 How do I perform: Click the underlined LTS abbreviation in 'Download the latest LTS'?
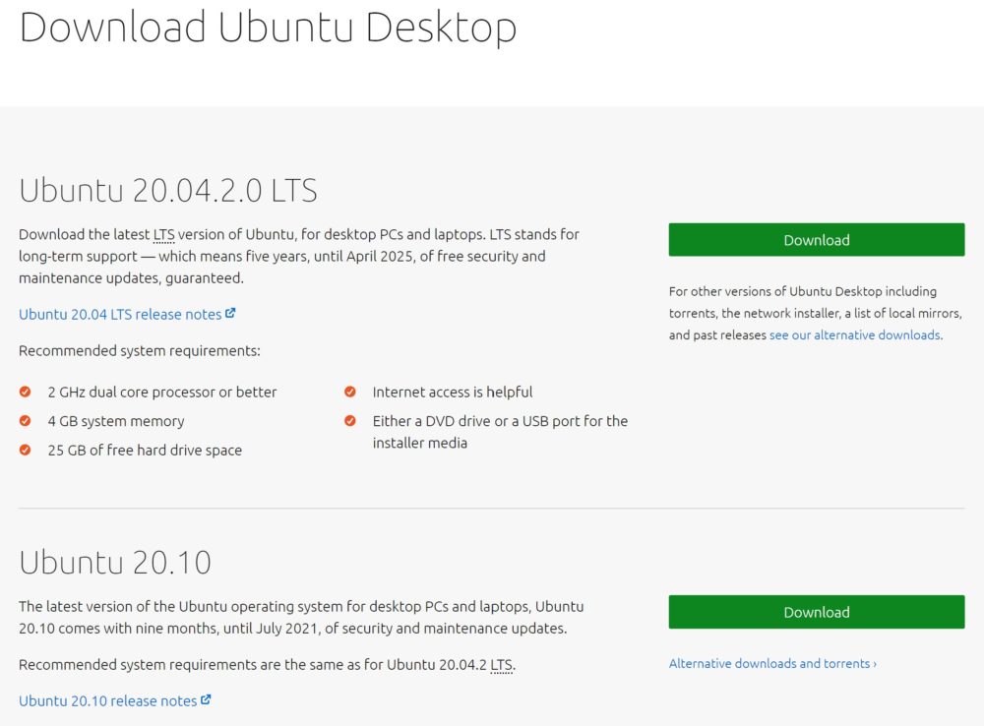tap(163, 235)
